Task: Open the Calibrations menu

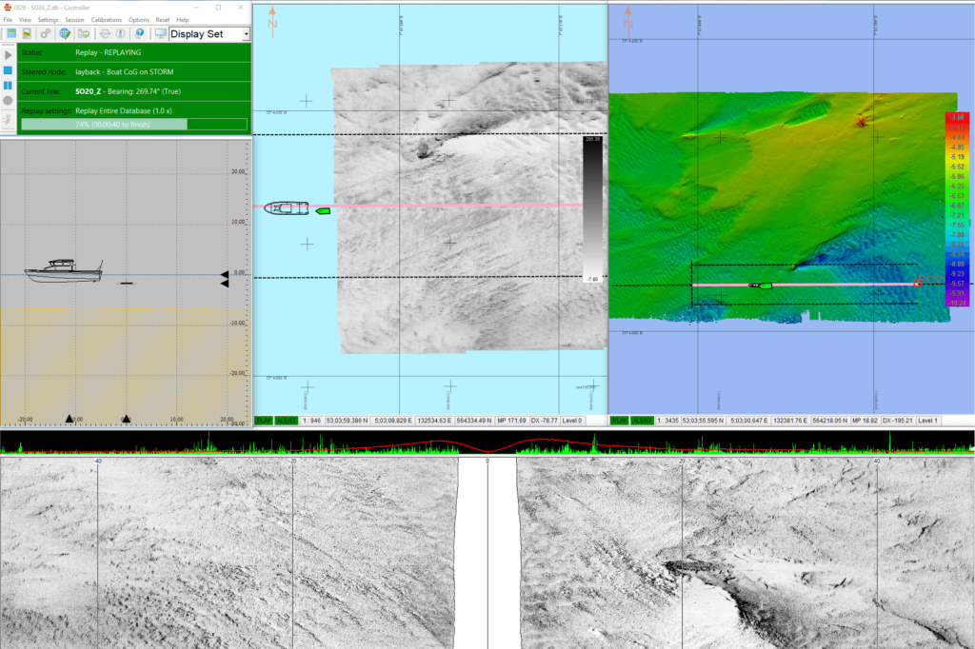Action: pyautogui.click(x=107, y=20)
